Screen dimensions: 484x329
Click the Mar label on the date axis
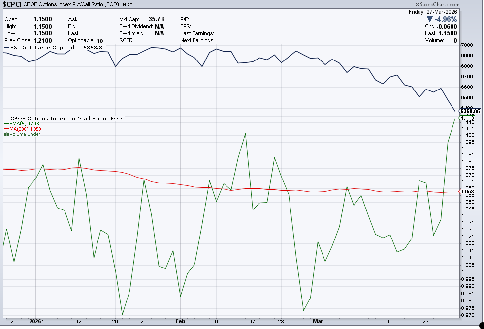pos(318,321)
